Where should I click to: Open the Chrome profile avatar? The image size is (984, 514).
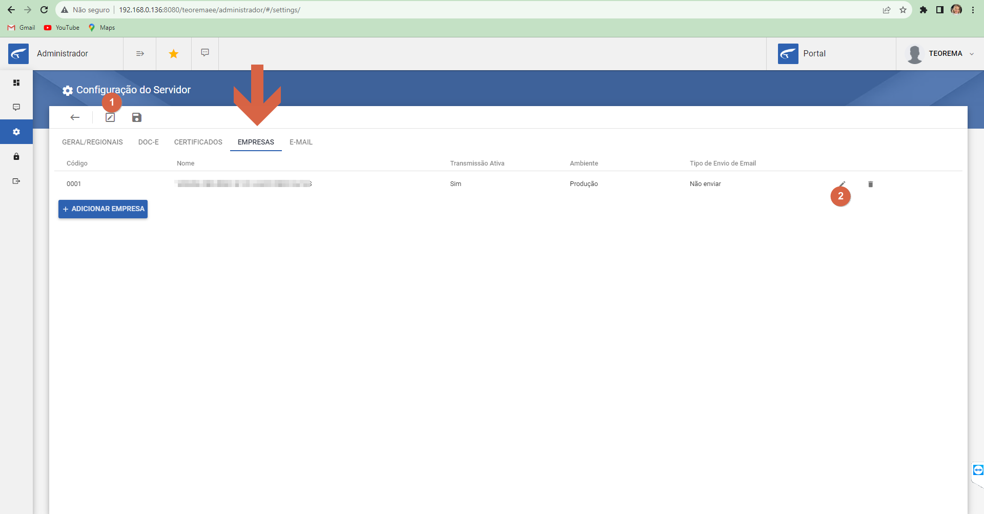pos(956,10)
